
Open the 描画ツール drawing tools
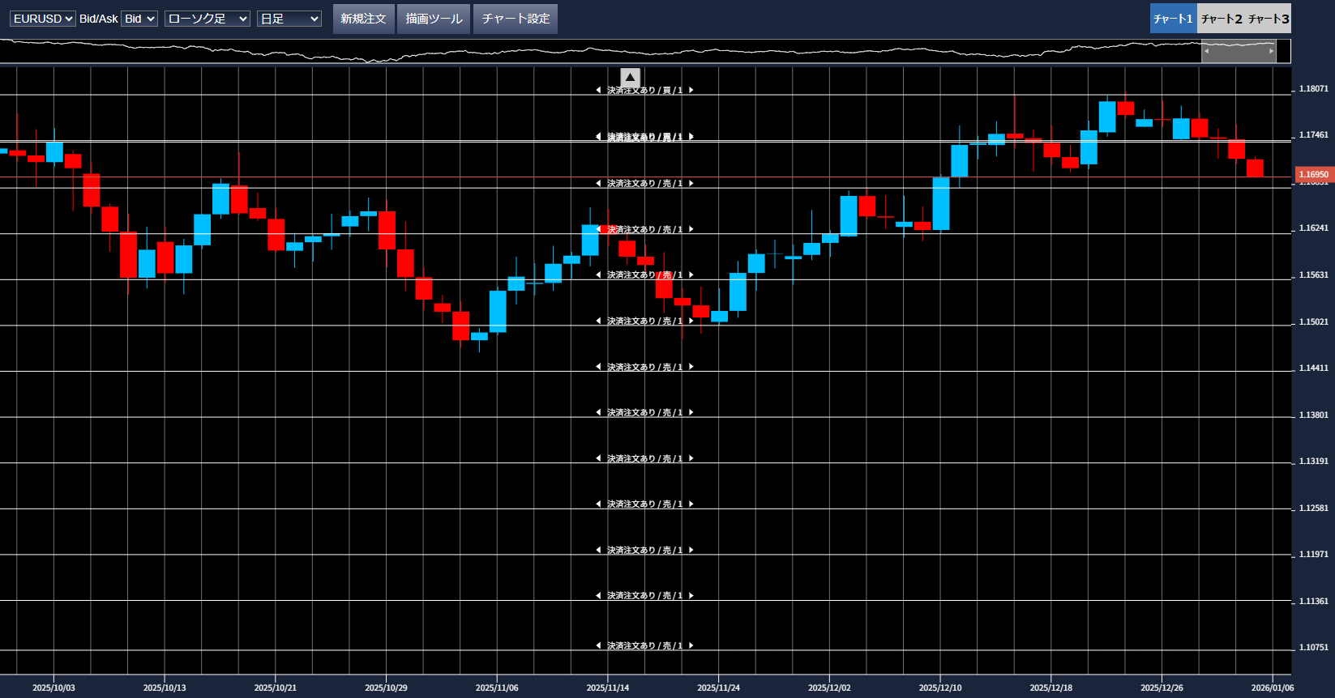click(434, 19)
